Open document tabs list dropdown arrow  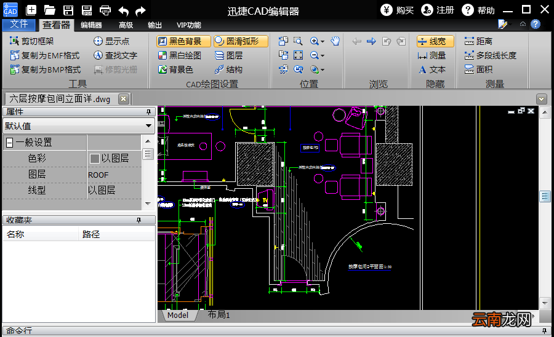(x=542, y=99)
